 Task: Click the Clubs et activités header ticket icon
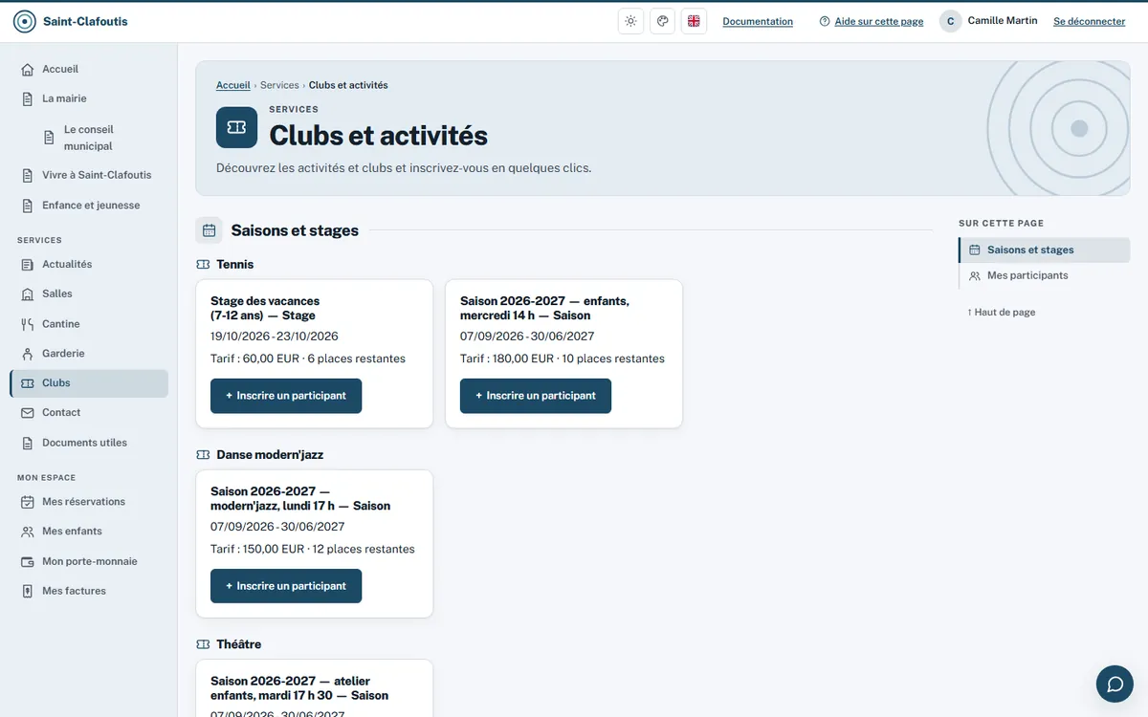point(236,127)
